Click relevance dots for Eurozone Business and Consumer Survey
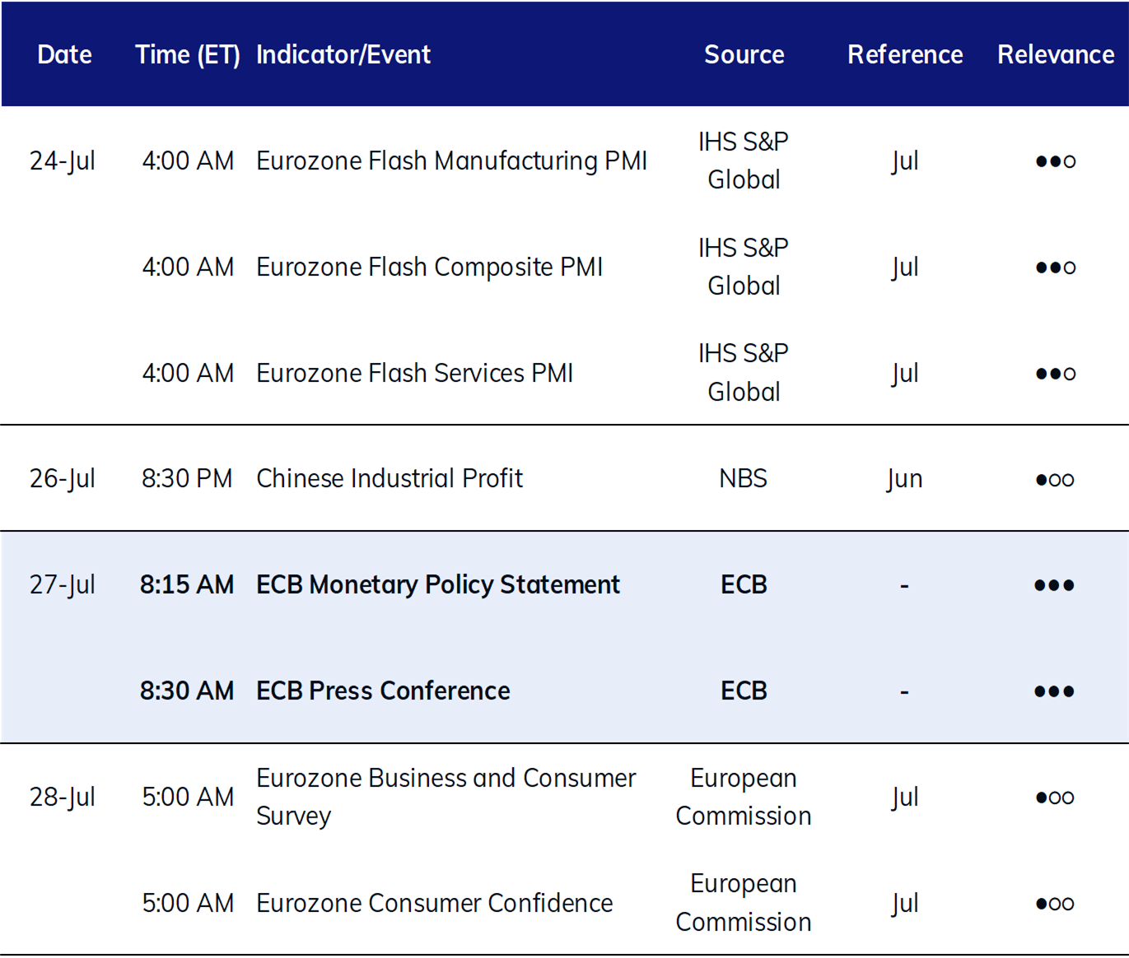 tap(1056, 798)
